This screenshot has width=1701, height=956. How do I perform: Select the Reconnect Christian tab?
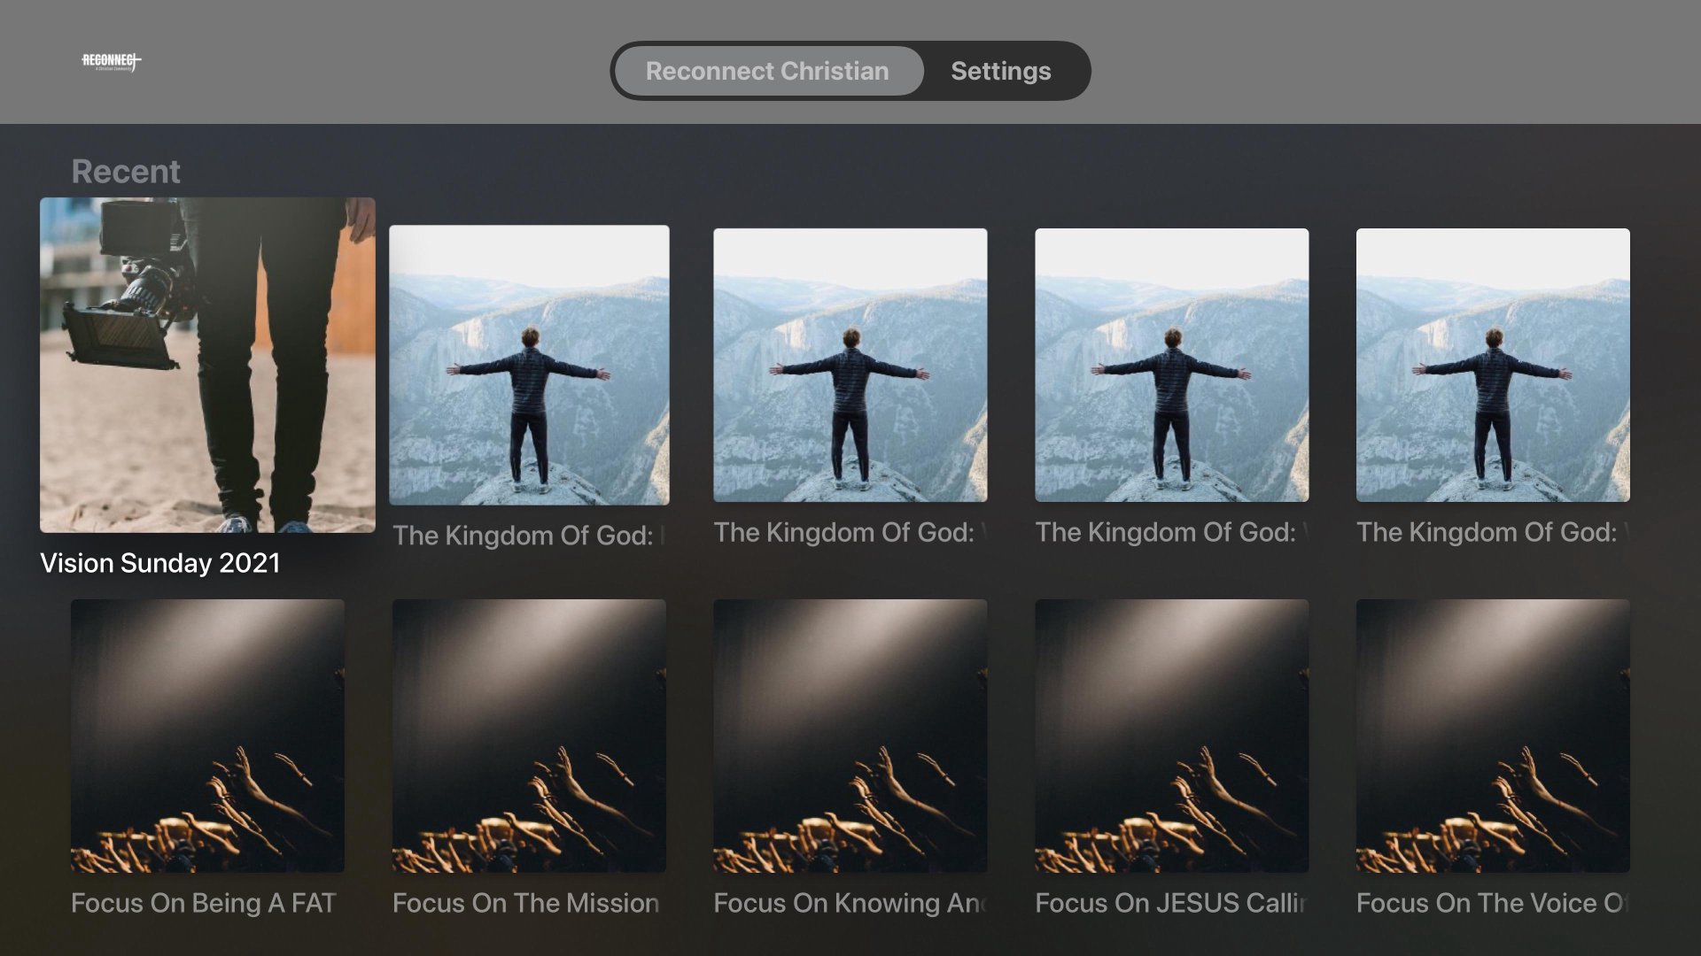point(767,71)
